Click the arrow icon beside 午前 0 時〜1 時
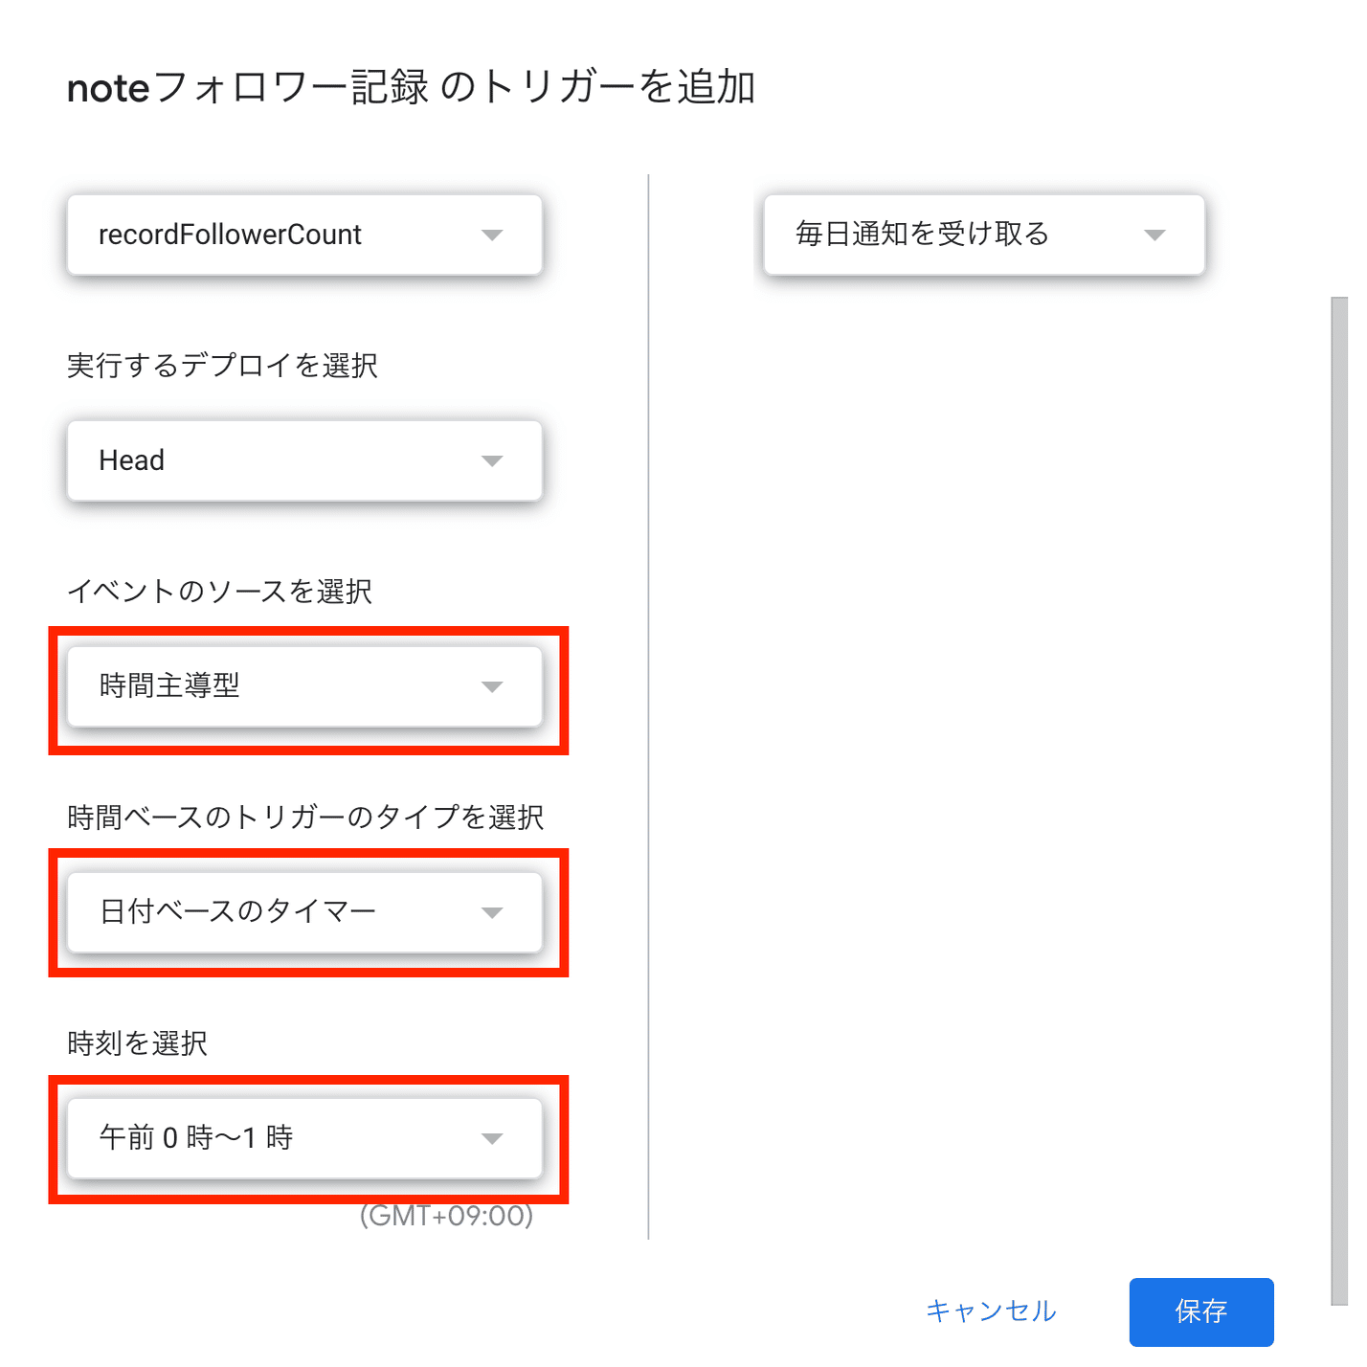Image resolution: width=1367 pixels, height=1367 pixels. pyautogui.click(x=492, y=1138)
